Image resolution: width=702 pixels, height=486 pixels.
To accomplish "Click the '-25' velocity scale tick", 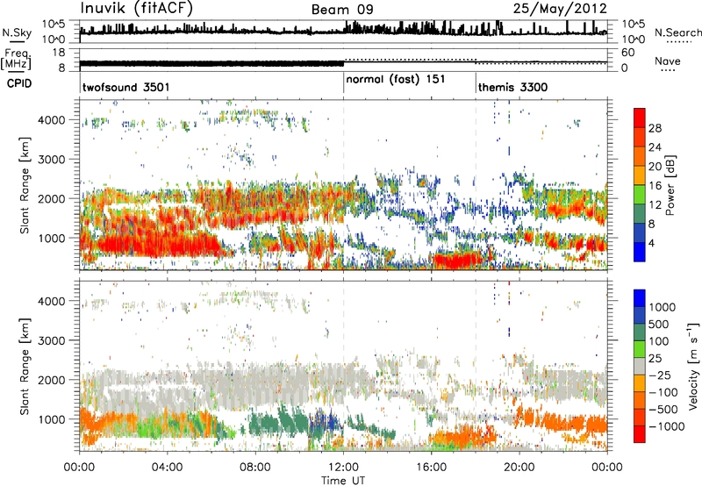I will pos(659,375).
